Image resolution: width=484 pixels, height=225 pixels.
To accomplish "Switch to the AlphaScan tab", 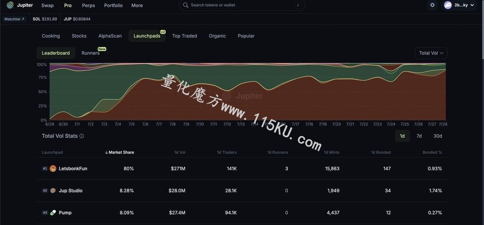I will pos(110,36).
